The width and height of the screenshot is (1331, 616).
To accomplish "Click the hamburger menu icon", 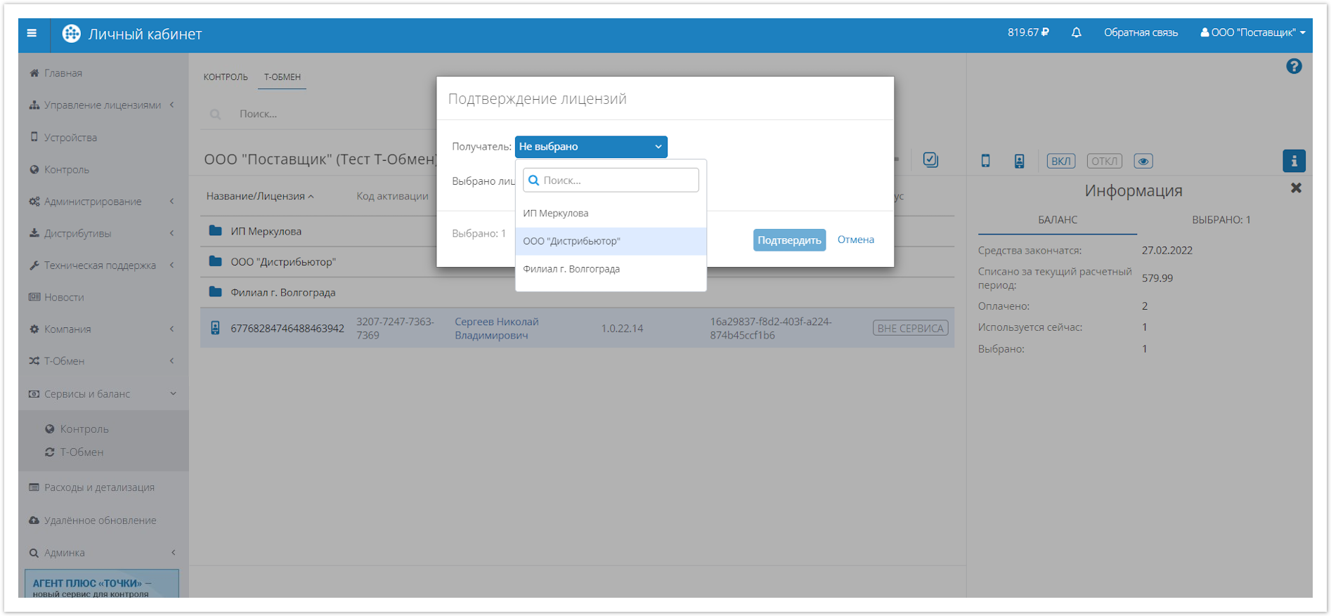I will (32, 33).
